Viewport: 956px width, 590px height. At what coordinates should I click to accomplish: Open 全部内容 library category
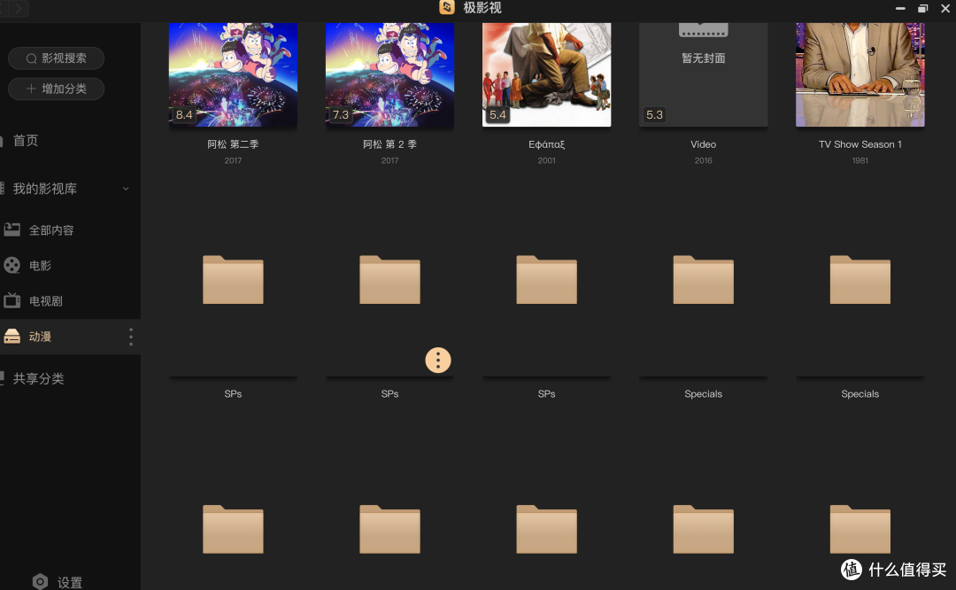coord(51,230)
